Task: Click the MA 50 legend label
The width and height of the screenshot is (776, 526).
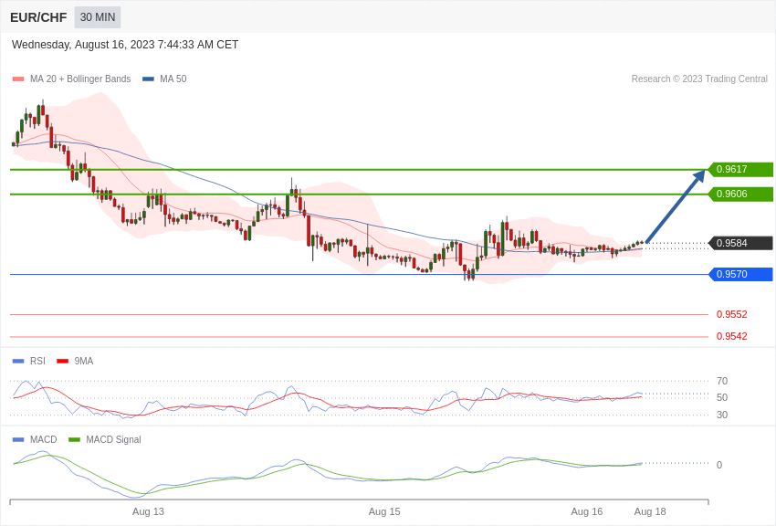Action: pyautogui.click(x=173, y=79)
